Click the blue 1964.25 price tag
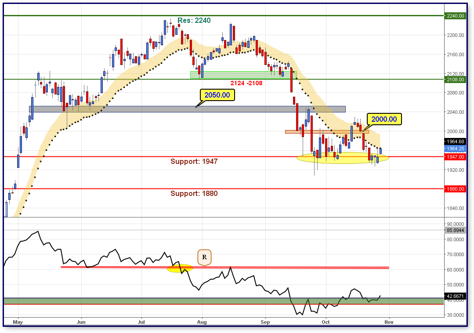This screenshot has height=333, width=474. tap(456, 149)
